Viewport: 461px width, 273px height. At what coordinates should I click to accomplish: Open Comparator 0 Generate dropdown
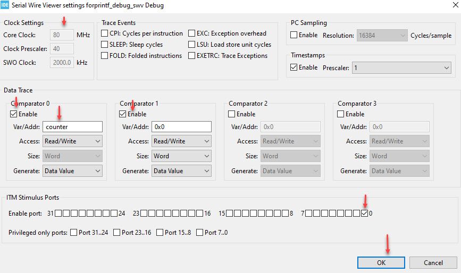[73, 171]
